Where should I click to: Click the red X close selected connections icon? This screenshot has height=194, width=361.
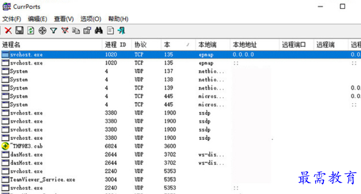point(8,30)
